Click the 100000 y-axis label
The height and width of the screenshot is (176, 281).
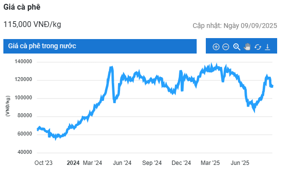click(x=23, y=98)
